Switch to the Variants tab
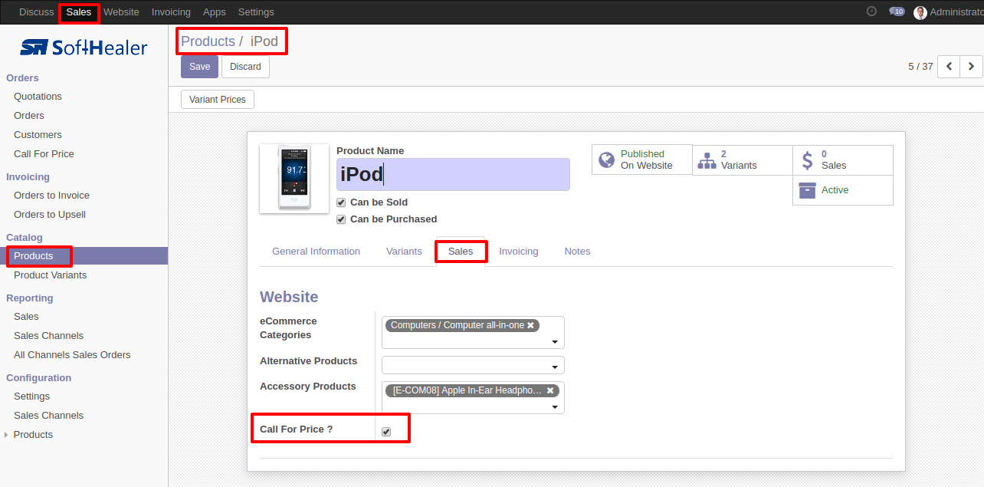This screenshot has height=487, width=984. pos(404,252)
